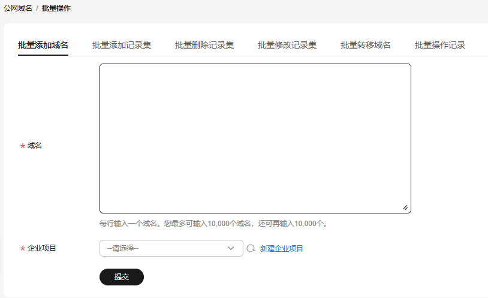
Task: Click the 企业项目 field label
Action: click(42, 248)
